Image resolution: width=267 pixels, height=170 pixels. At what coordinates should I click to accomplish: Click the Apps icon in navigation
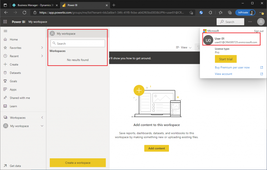click(x=5, y=89)
